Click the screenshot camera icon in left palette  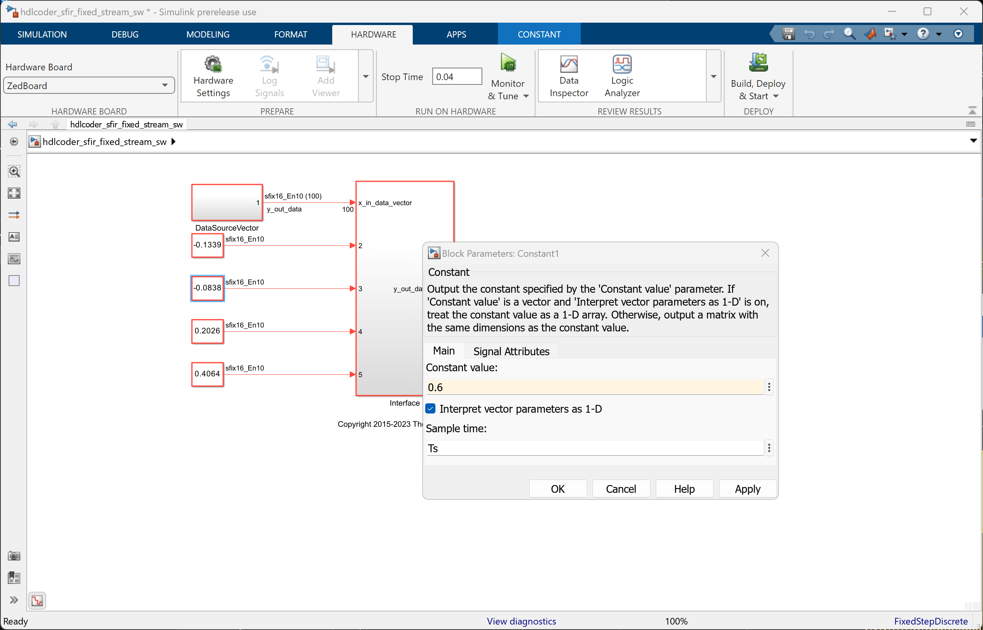[x=14, y=555]
